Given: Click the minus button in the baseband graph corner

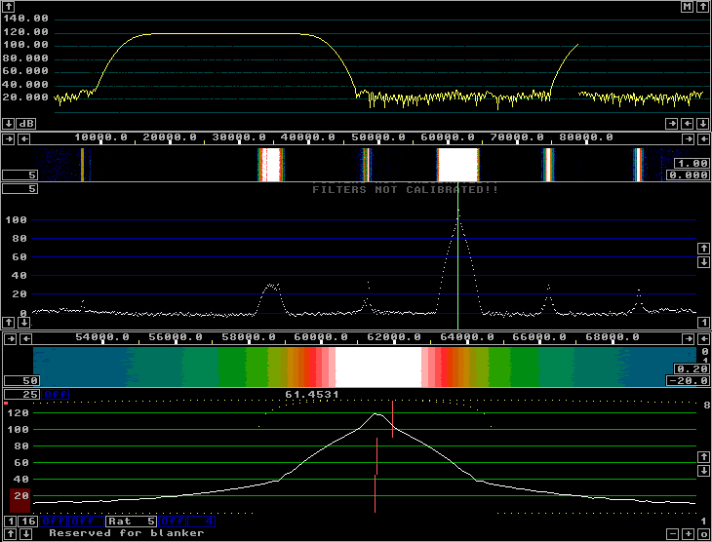Looking at the screenshot, I should click(x=673, y=534).
